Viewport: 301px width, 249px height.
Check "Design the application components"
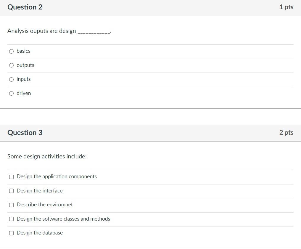(x=11, y=177)
